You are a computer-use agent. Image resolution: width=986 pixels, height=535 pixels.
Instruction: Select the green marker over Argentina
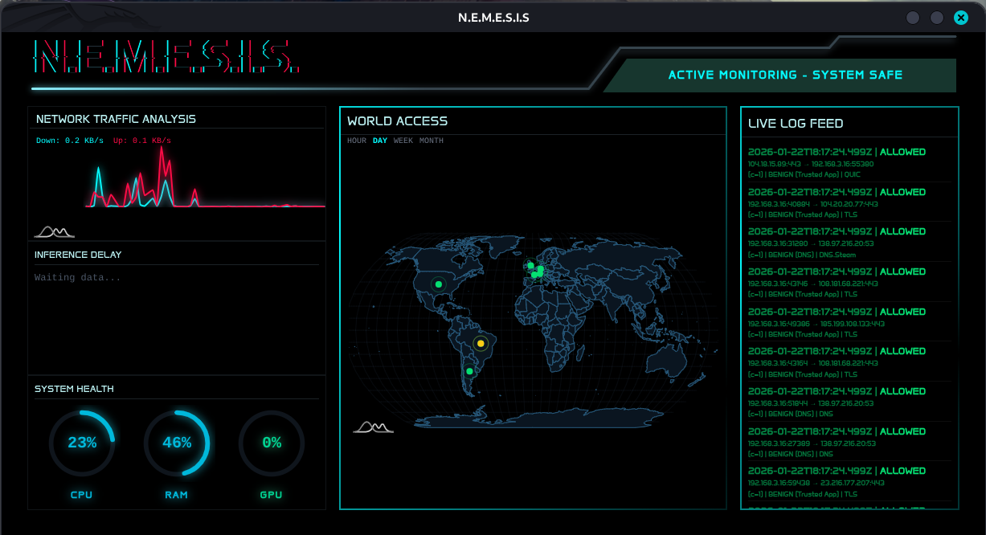point(469,371)
